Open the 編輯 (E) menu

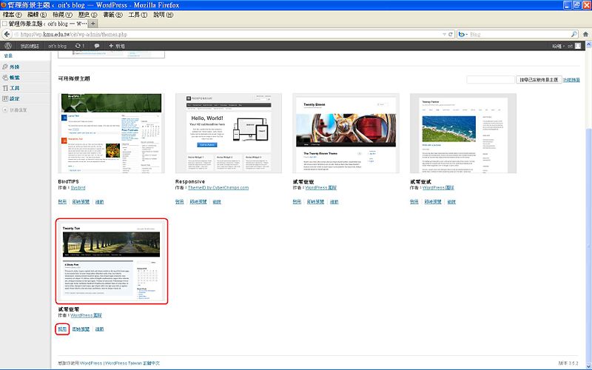37,14
